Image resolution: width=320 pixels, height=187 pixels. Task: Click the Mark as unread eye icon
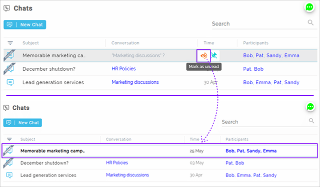click(x=203, y=55)
